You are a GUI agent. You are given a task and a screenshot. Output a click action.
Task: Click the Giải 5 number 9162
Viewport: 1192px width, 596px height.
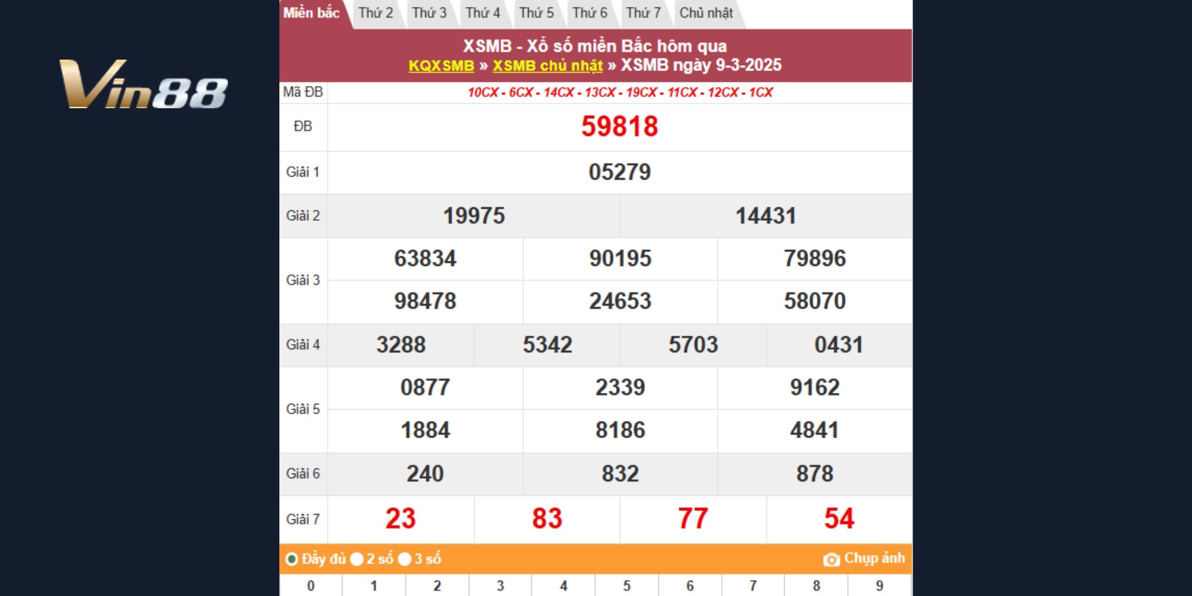click(x=815, y=388)
